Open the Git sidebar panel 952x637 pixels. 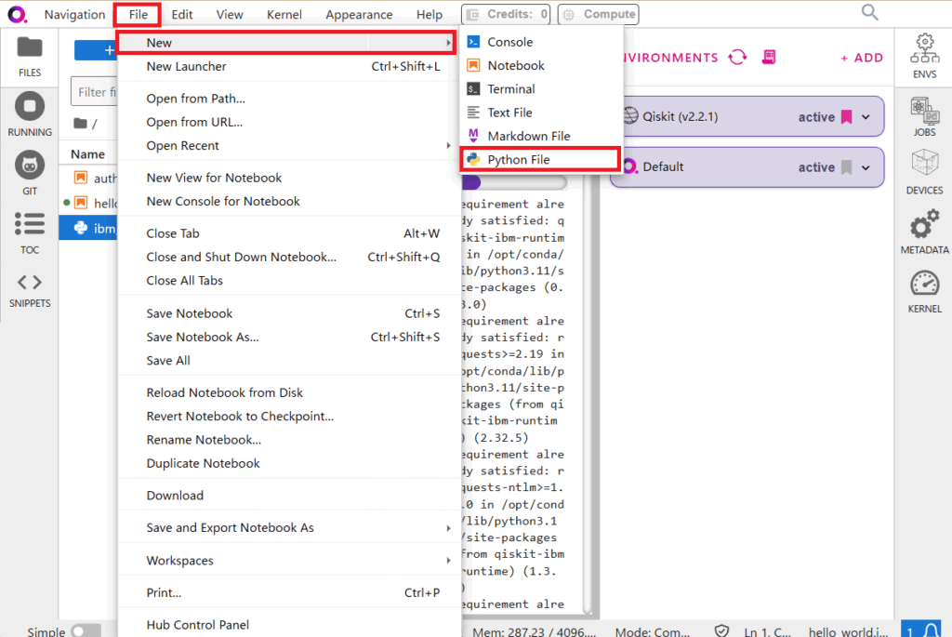[30, 173]
